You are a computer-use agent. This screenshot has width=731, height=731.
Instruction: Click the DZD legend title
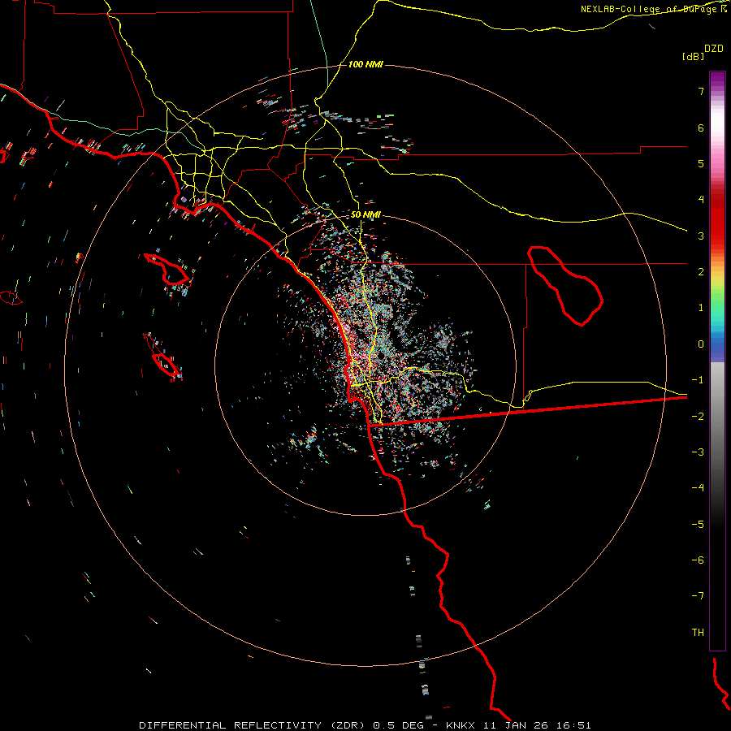point(714,48)
